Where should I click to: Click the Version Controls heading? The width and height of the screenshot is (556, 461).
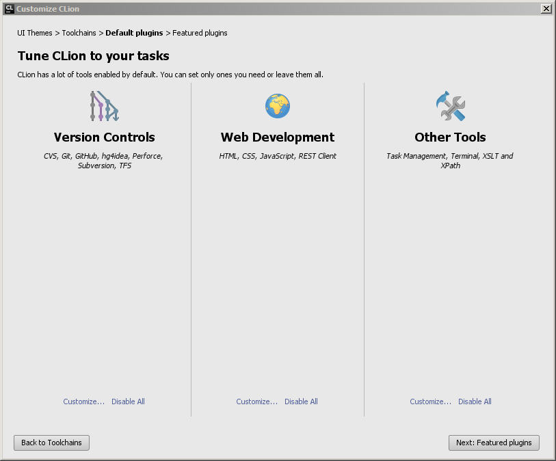[104, 137]
